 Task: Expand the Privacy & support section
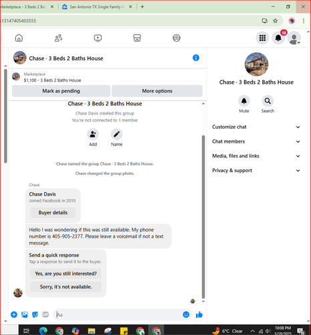(x=256, y=170)
